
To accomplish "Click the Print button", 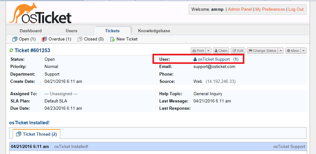I will [x=198, y=51].
